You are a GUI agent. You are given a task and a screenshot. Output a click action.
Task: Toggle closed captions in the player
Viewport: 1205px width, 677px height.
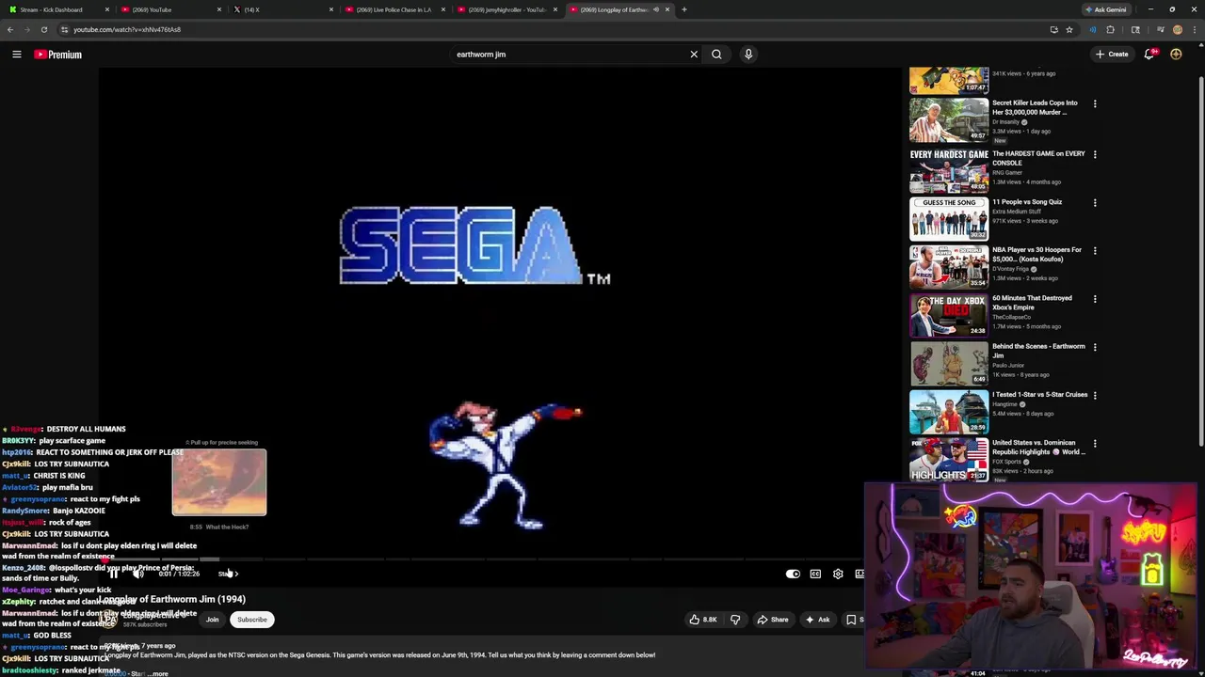pyautogui.click(x=815, y=574)
